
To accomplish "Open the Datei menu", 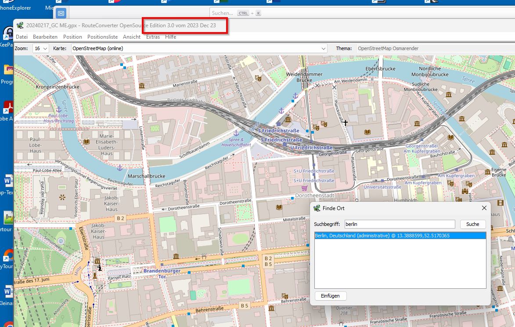I will coord(22,37).
